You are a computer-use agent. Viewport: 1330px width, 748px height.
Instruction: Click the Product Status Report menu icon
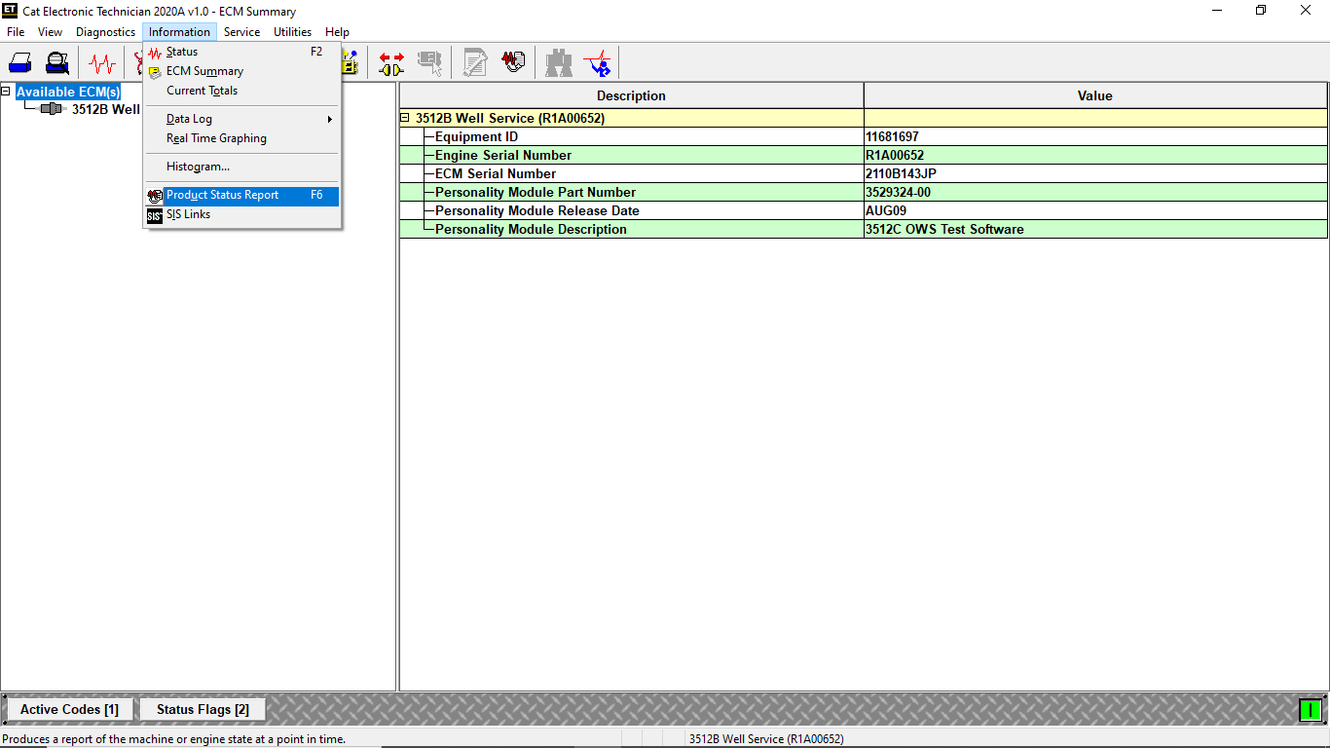click(x=155, y=195)
